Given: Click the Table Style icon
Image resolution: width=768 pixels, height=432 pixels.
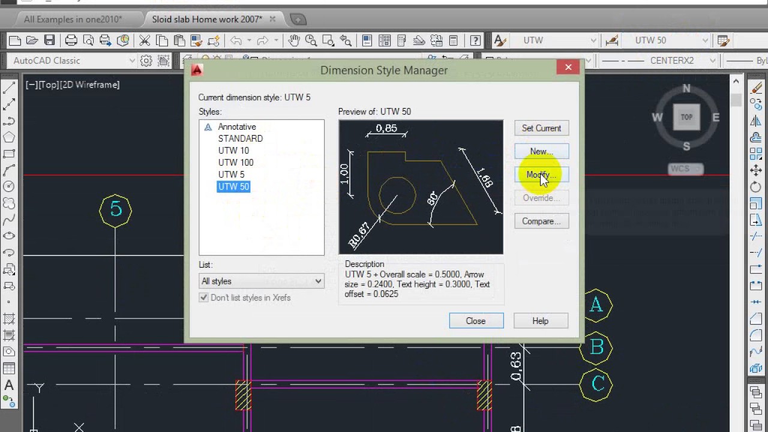Looking at the screenshot, I should coord(724,41).
